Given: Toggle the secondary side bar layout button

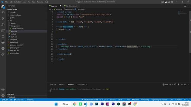Looking at the screenshot, I should [x=169, y=2].
